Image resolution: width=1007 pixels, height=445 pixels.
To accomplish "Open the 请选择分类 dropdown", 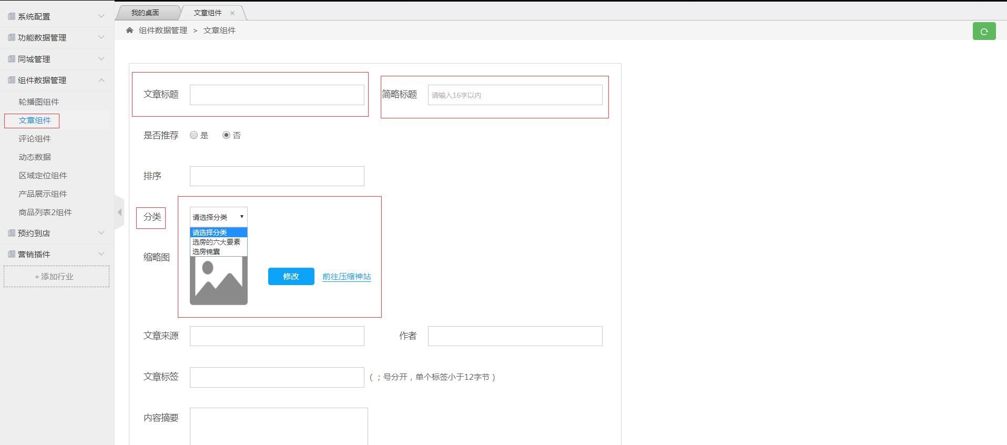I will click(218, 217).
